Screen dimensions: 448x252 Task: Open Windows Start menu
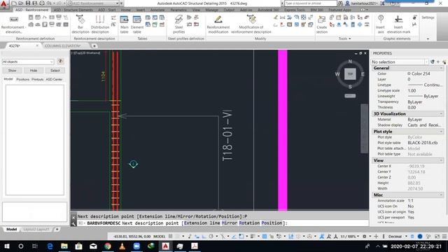(x=6, y=246)
